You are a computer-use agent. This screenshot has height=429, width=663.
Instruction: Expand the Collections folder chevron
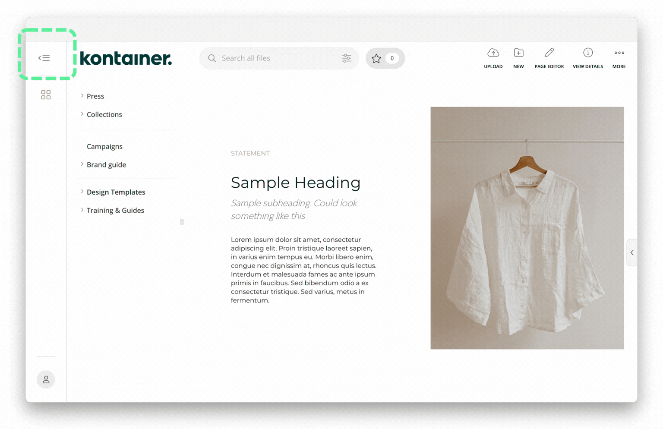click(x=82, y=114)
